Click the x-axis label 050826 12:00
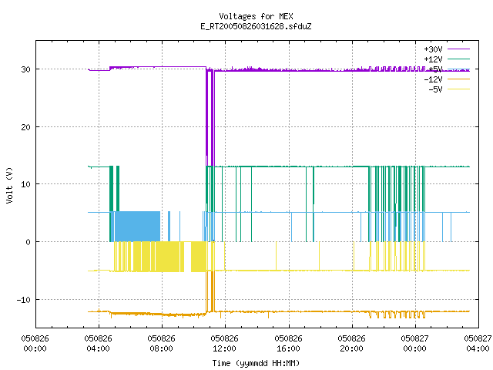This screenshot has height=370, width=493. point(224,343)
